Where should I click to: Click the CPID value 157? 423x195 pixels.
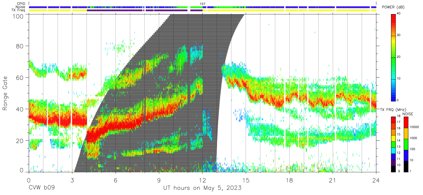point(203,4)
